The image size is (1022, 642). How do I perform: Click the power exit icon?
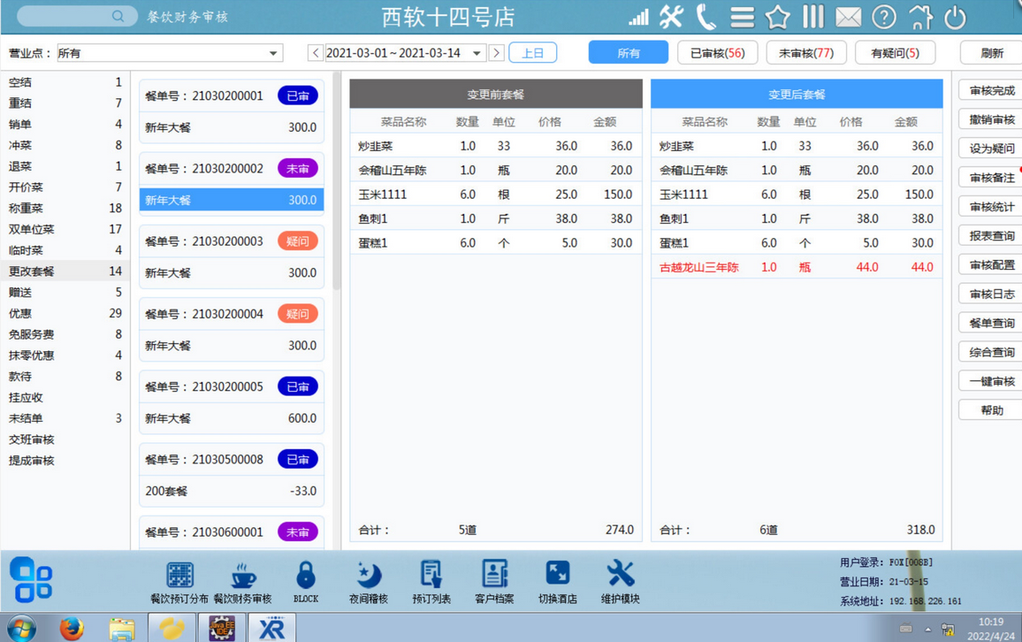click(x=955, y=18)
